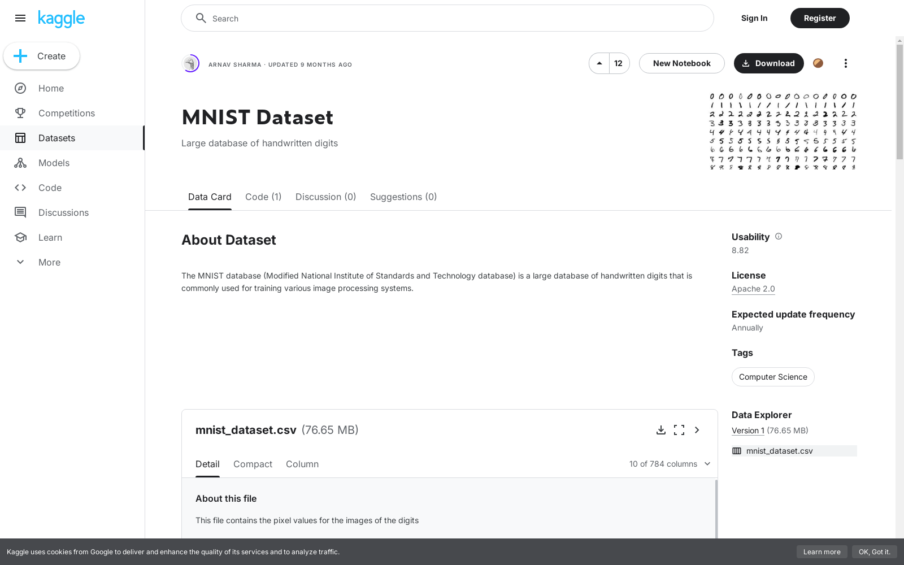This screenshot has width=904, height=565.
Task: Select the Compact file view tab
Action: point(253,464)
